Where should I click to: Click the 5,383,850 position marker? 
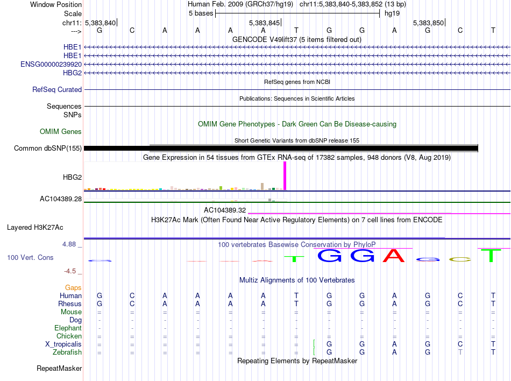[428, 23]
